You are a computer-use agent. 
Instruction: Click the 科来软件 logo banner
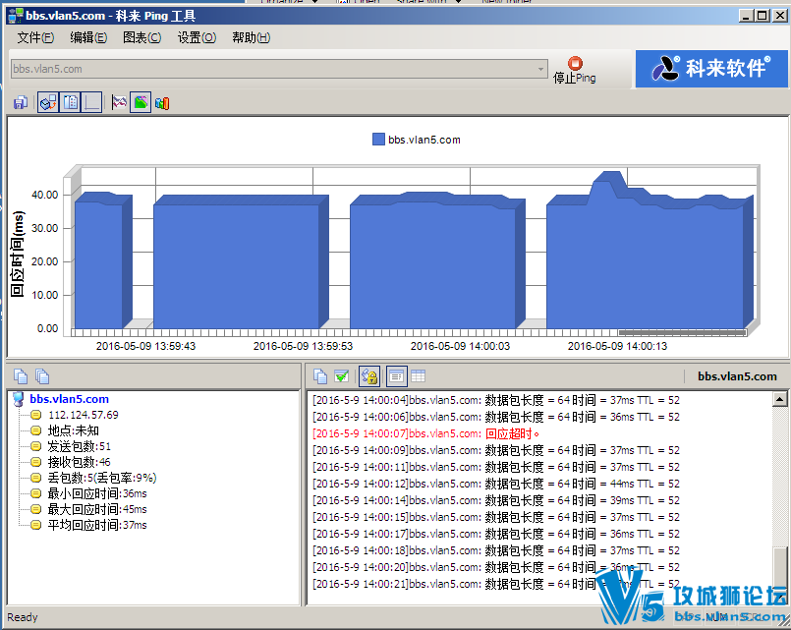click(x=710, y=69)
